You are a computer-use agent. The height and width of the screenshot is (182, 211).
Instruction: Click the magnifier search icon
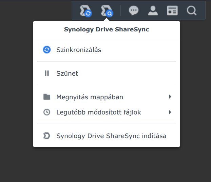pos(192,11)
